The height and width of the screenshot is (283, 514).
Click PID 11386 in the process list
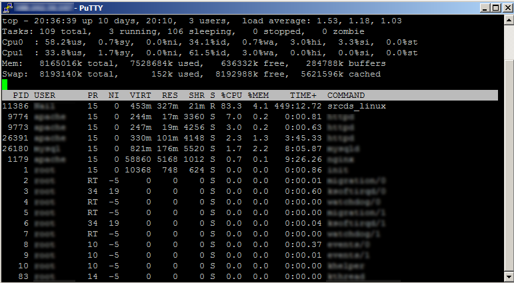tap(15, 106)
